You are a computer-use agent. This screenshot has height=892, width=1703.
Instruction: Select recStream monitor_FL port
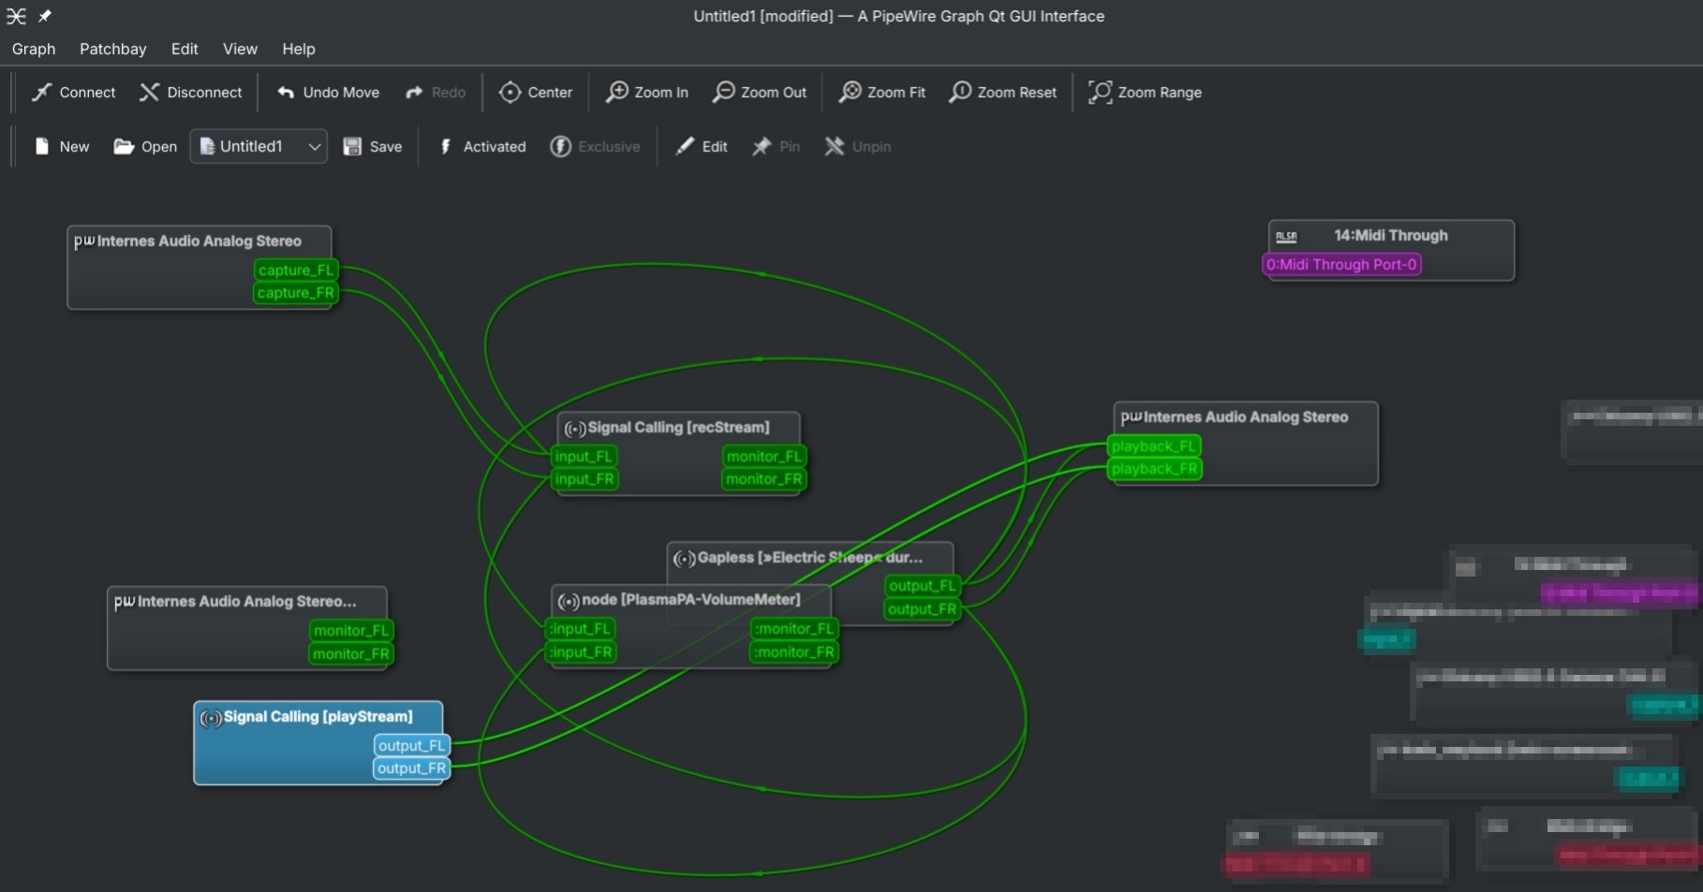tap(764, 456)
